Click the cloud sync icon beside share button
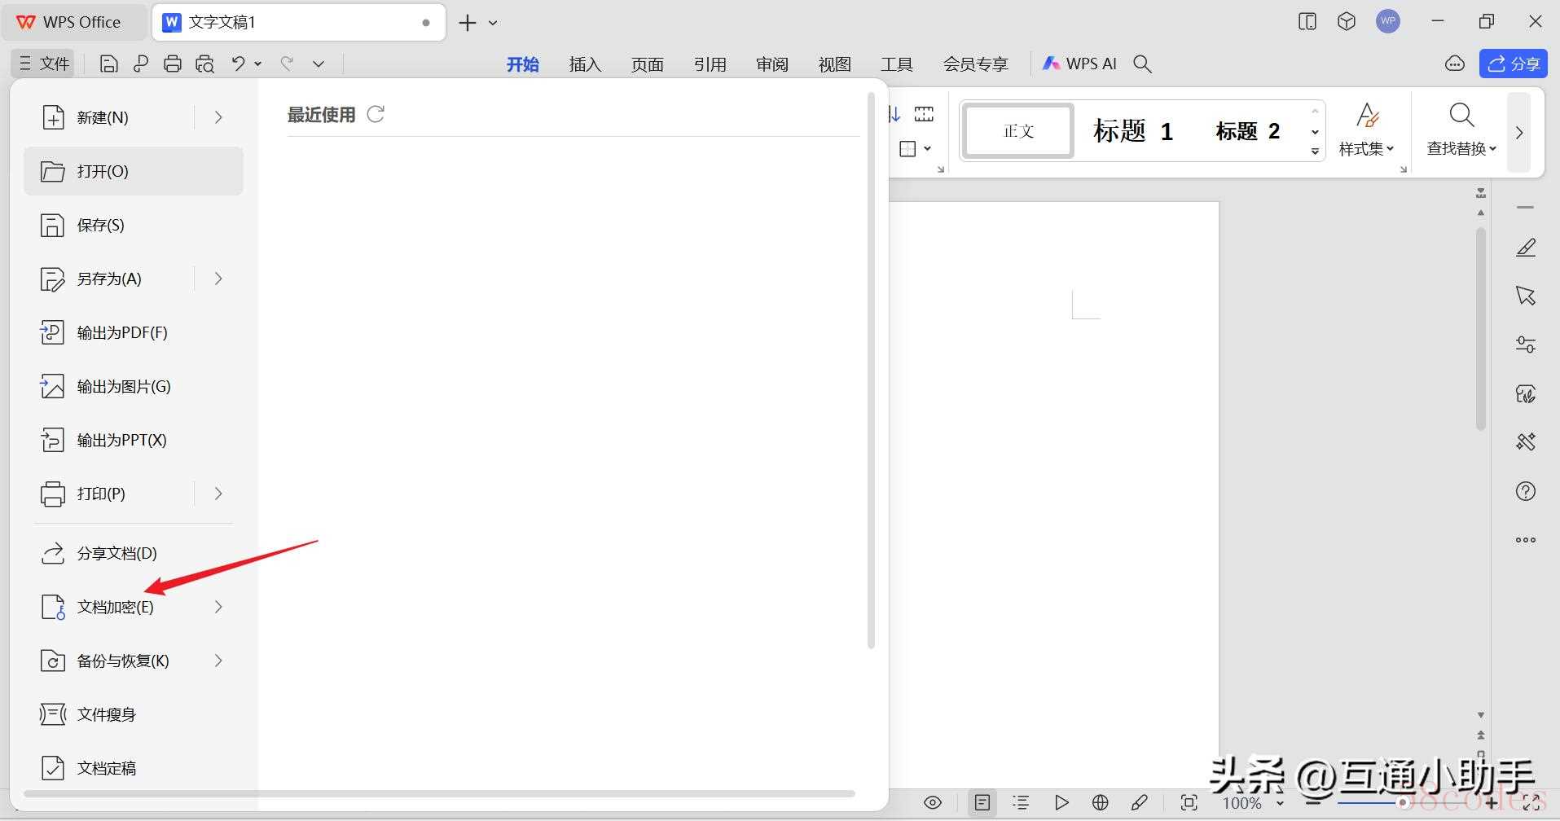Image resolution: width=1560 pixels, height=821 pixels. tap(1455, 64)
